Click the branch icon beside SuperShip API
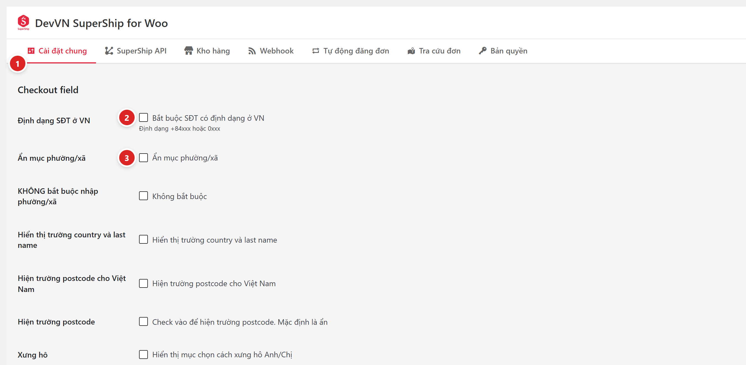Viewport: 746px width, 365px height. pyautogui.click(x=109, y=51)
